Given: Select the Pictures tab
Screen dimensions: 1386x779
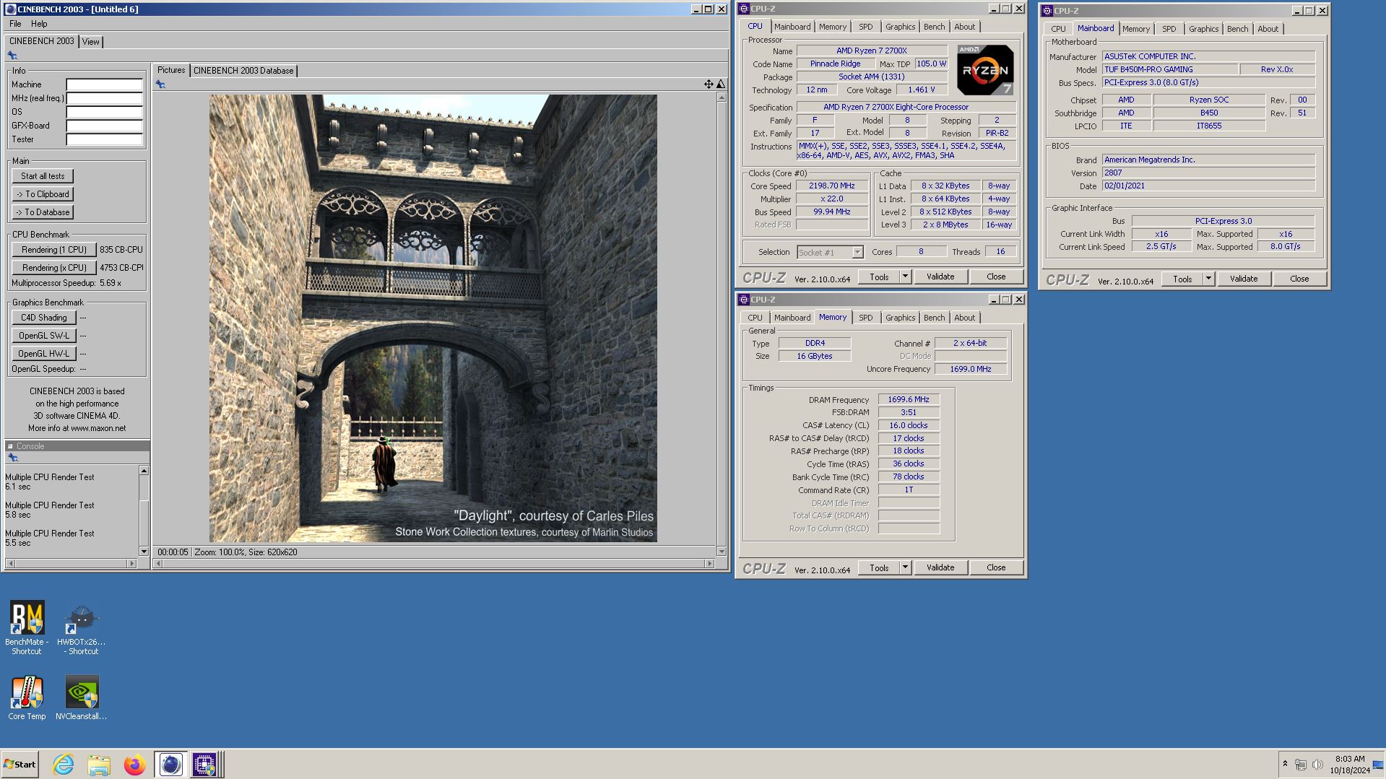Looking at the screenshot, I should (171, 70).
